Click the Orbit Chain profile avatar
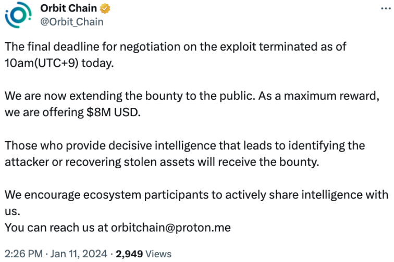 pyautogui.click(x=18, y=15)
